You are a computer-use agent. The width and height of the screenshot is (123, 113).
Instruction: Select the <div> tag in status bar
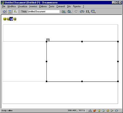coord(10,111)
